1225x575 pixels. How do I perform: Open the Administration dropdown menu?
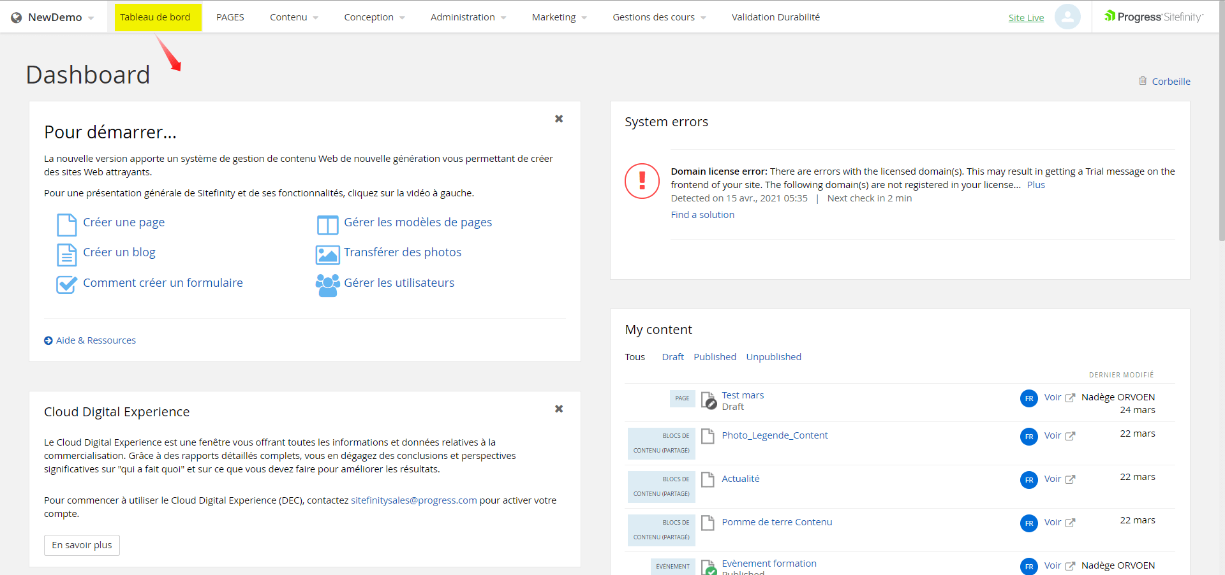click(468, 17)
